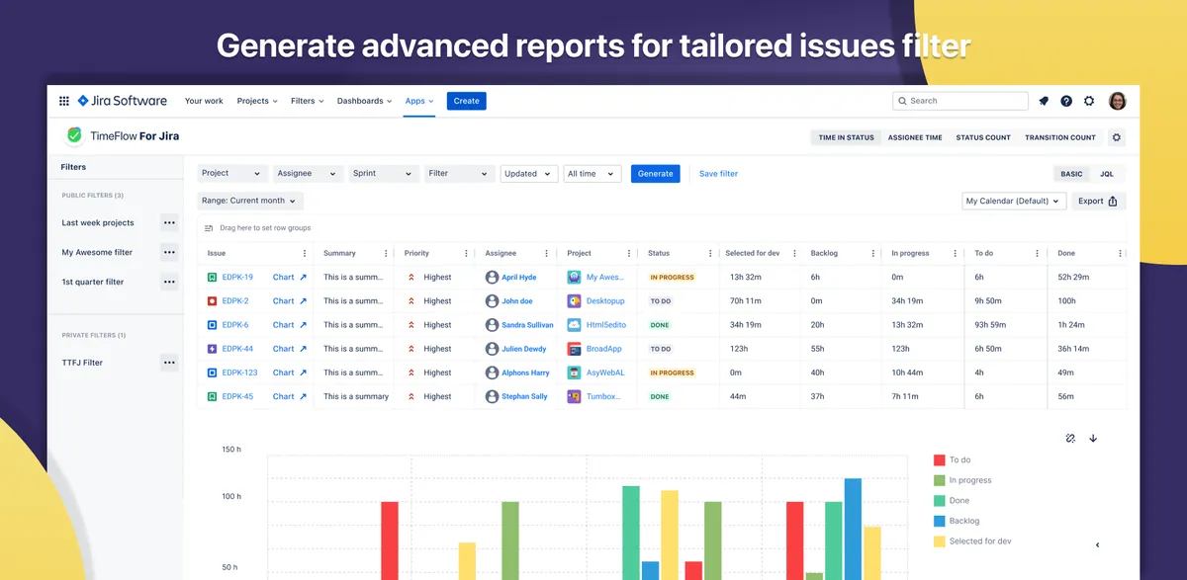Open more options for My Awesome filter
The image size is (1187, 580).
click(x=169, y=252)
